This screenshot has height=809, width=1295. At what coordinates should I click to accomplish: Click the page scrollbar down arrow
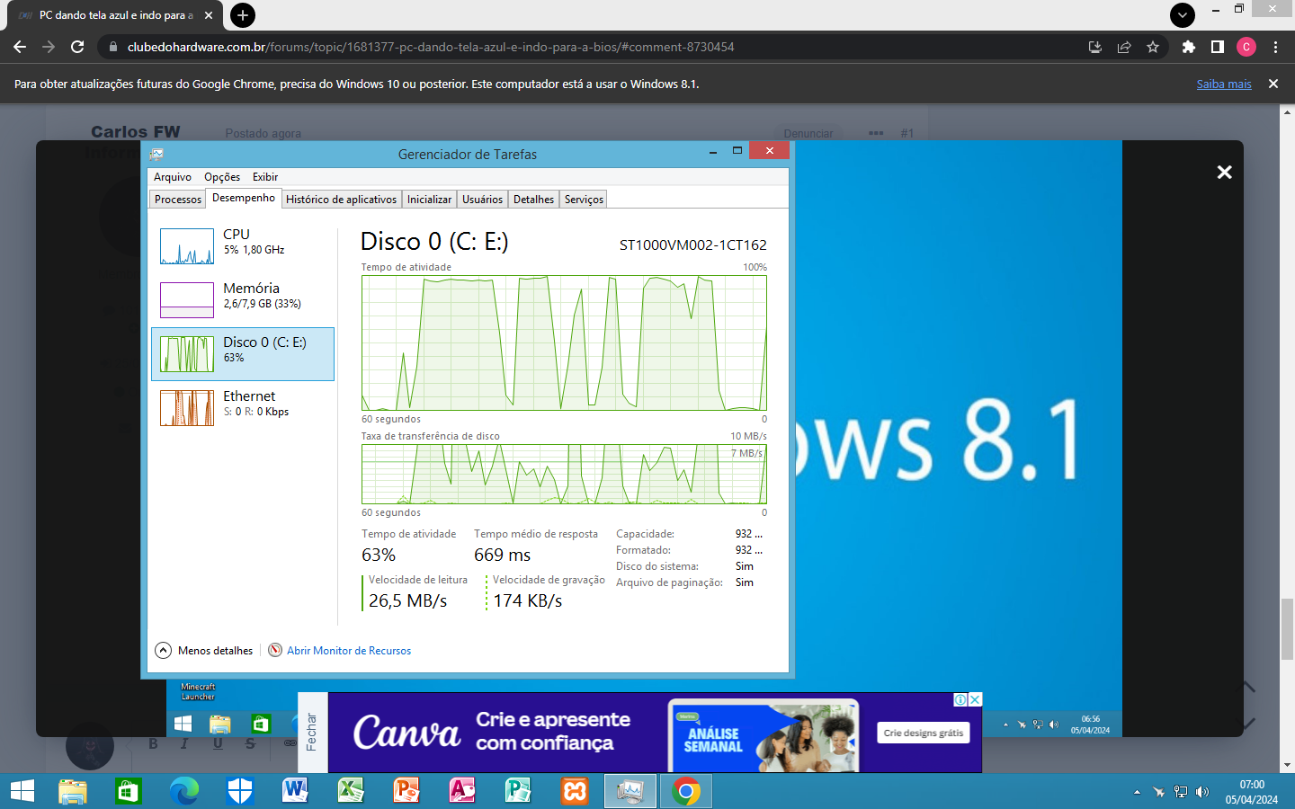(x=1287, y=765)
